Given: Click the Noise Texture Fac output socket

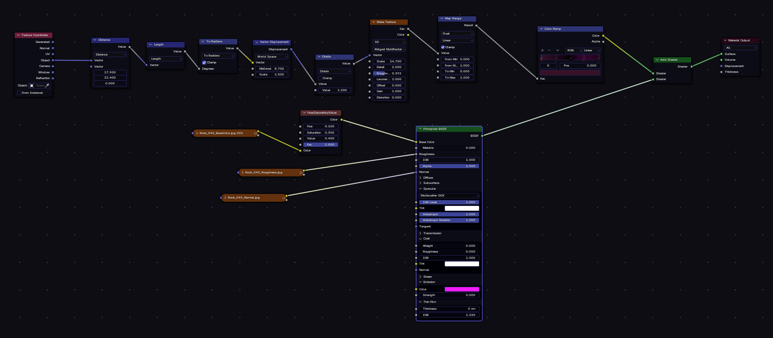Looking at the screenshot, I should (408, 29).
